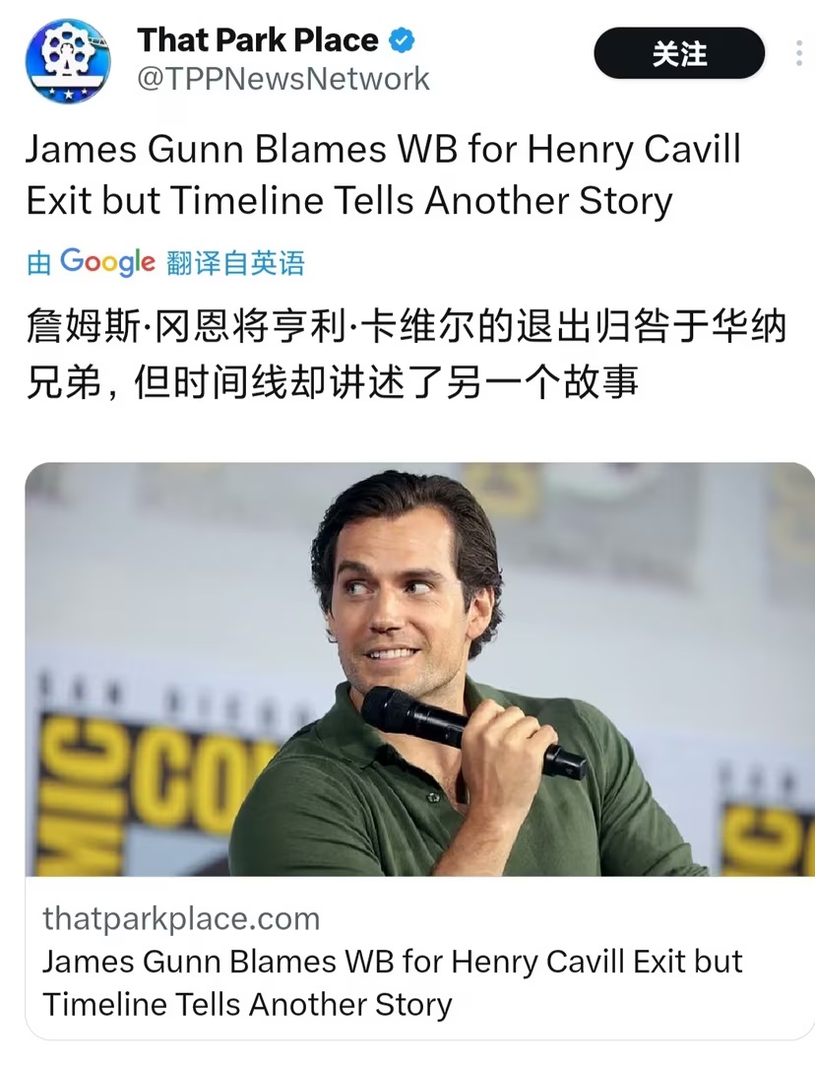Click the That Park Place display name
Viewport: 815px width, 1068px height.
point(258,40)
